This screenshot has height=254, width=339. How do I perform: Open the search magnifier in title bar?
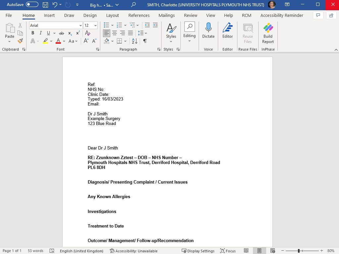[x=133, y=5]
